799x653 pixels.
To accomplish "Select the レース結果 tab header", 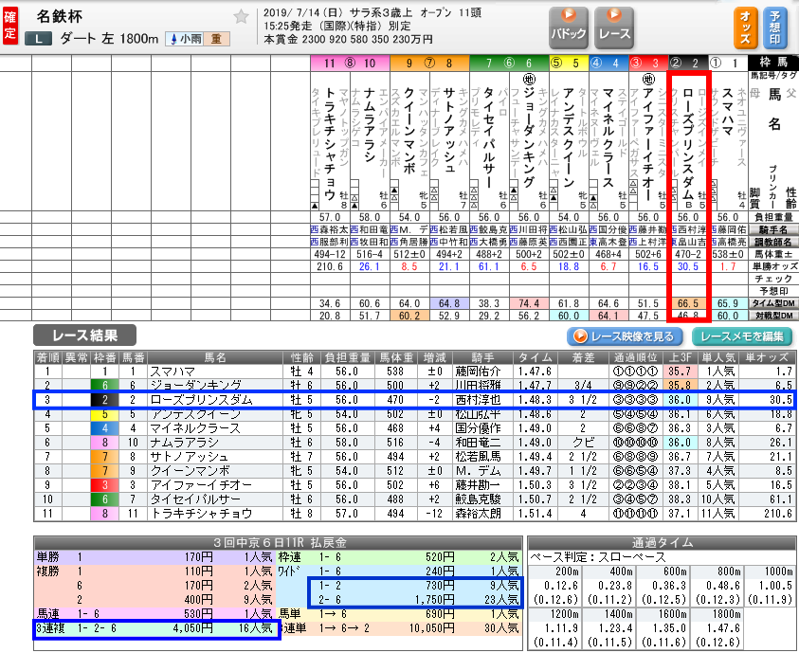I will pyautogui.click(x=84, y=336).
